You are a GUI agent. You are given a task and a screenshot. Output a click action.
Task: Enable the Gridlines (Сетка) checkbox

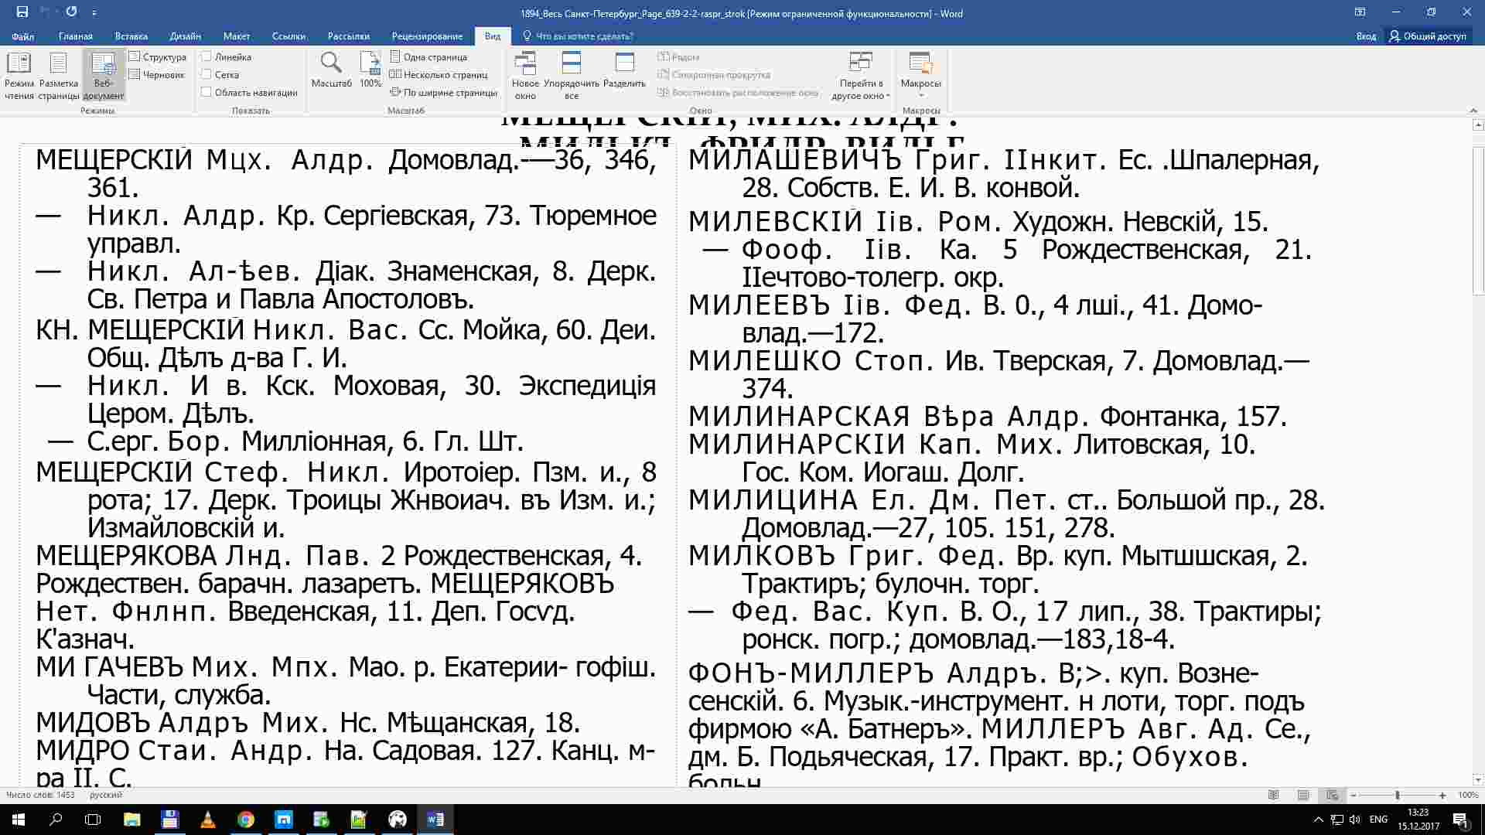(207, 74)
